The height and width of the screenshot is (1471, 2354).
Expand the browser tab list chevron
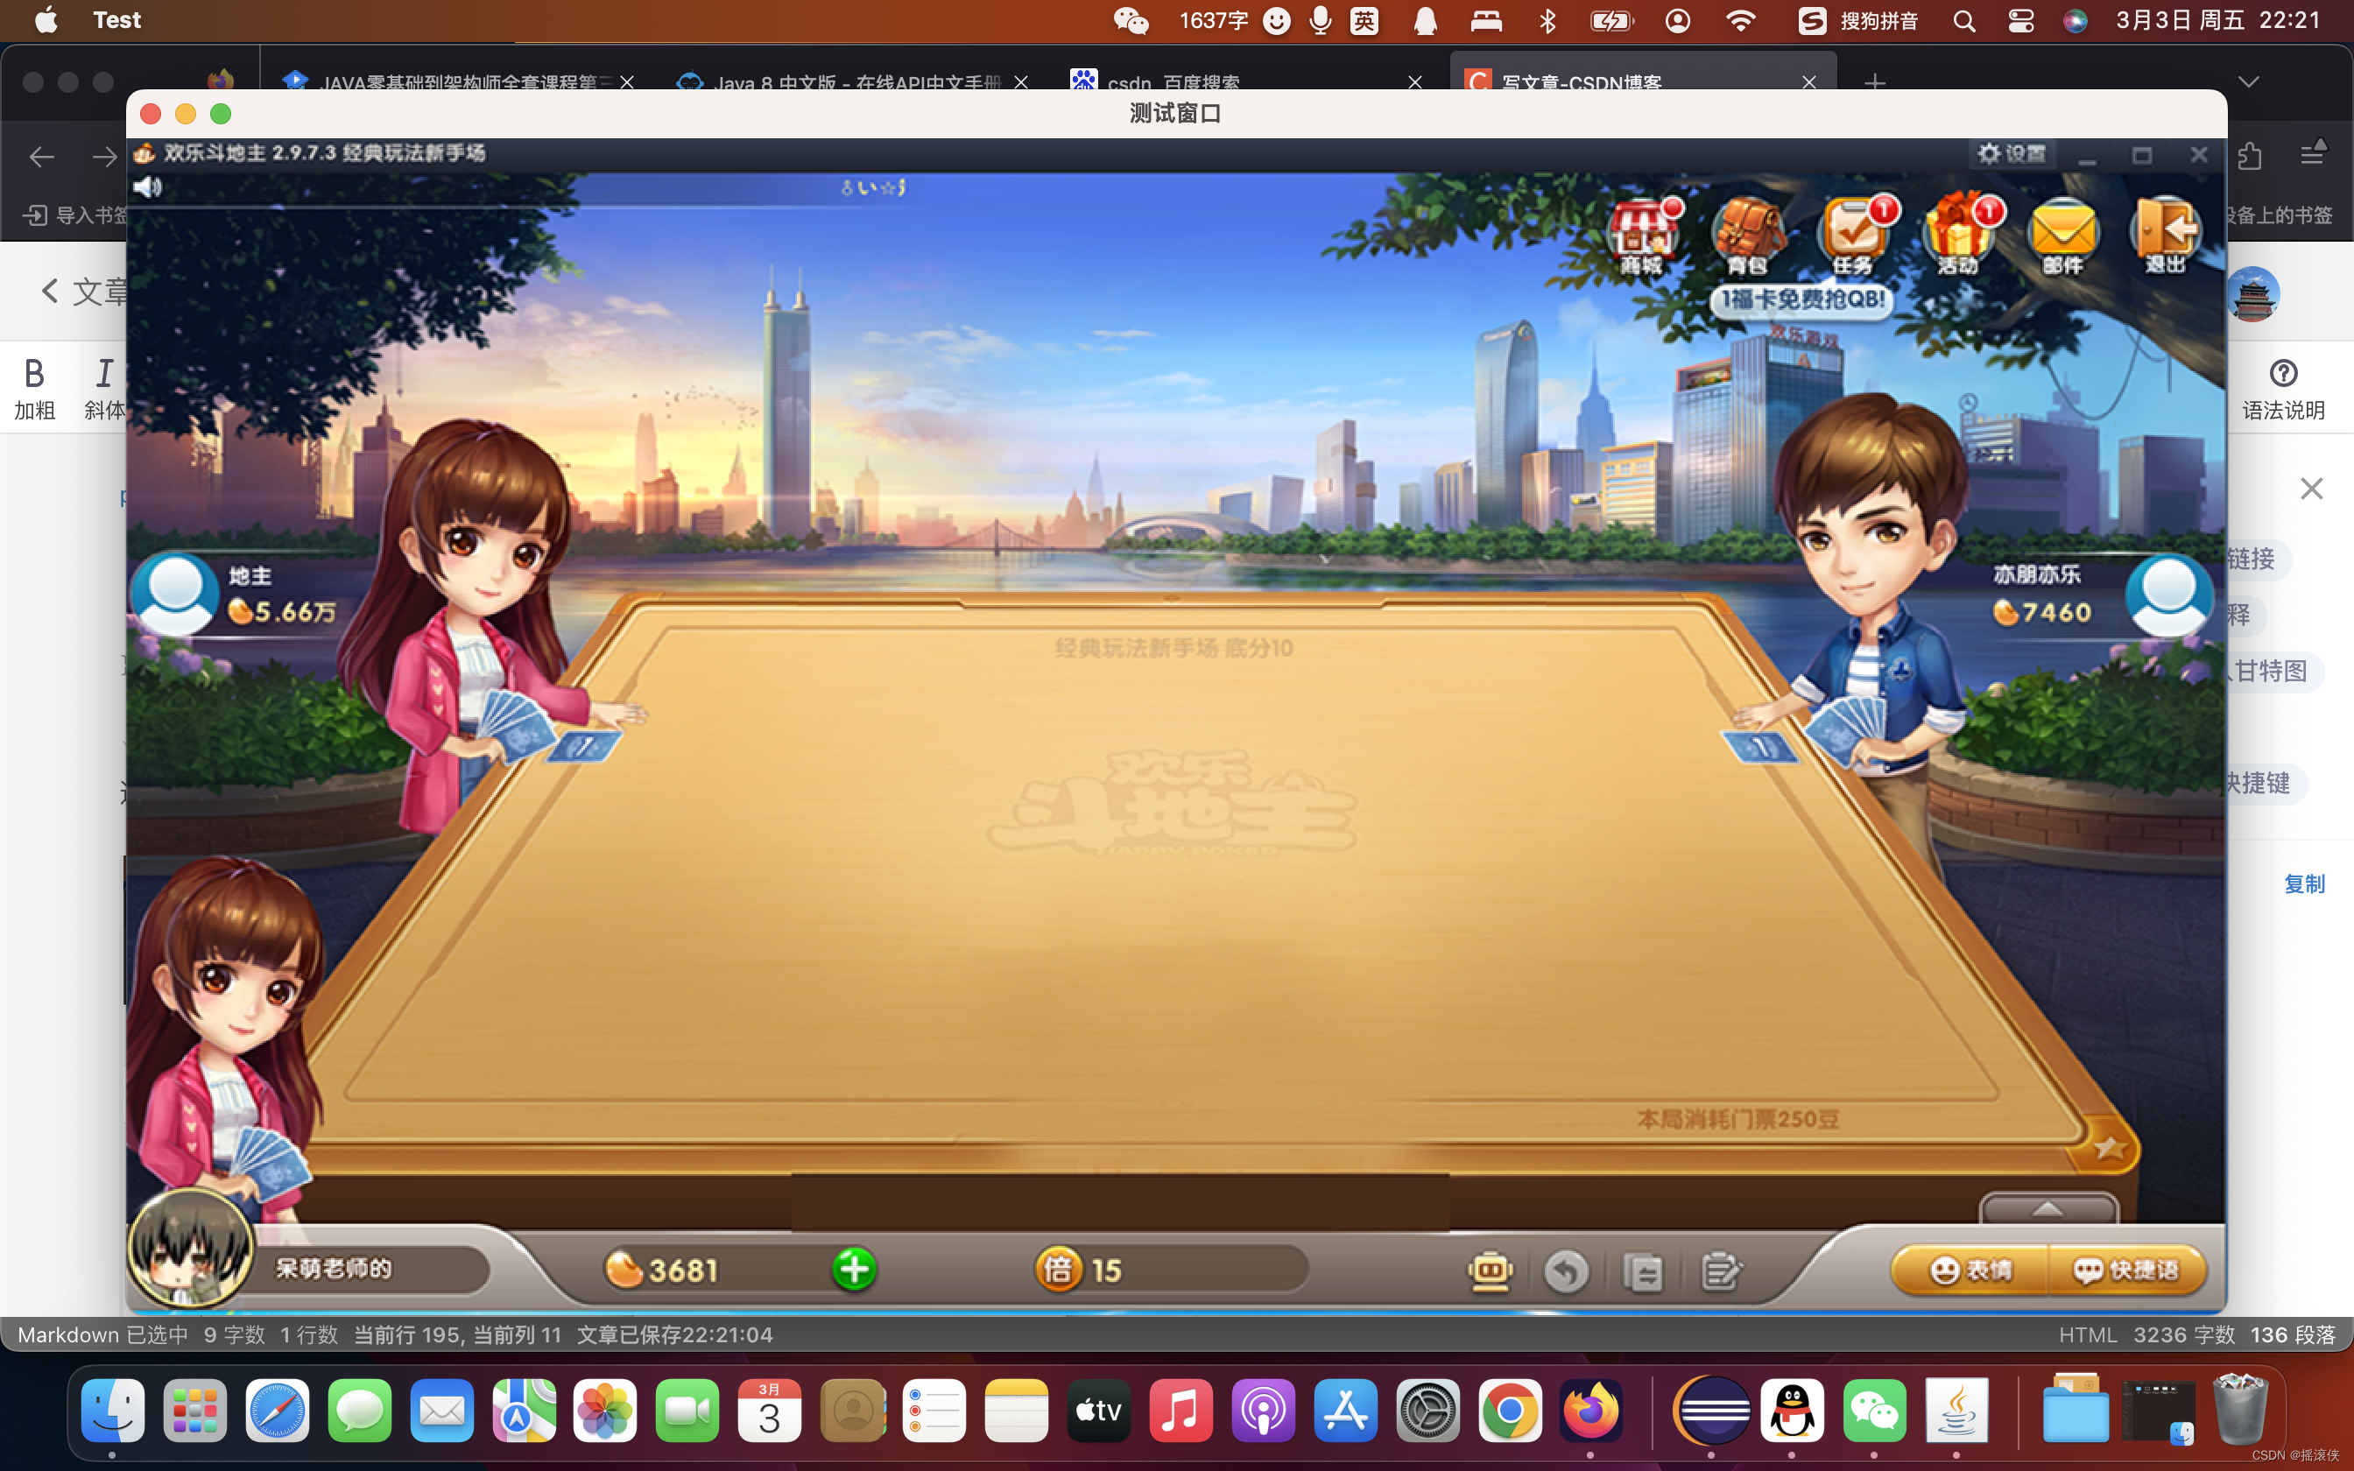pyautogui.click(x=2248, y=81)
